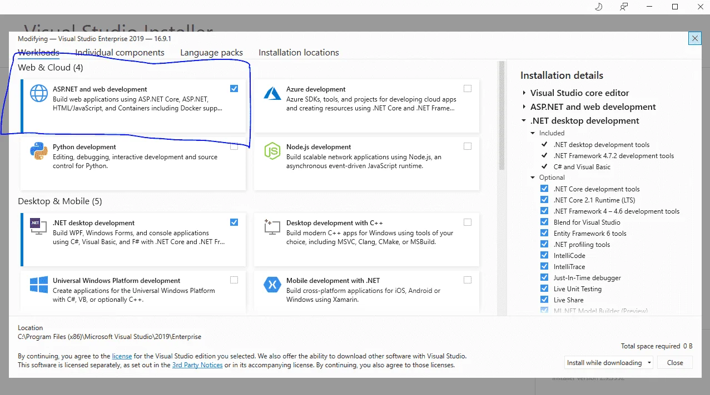Viewport: 710px width, 395px height.
Task: Check the Azure development workload box
Action: tap(468, 88)
